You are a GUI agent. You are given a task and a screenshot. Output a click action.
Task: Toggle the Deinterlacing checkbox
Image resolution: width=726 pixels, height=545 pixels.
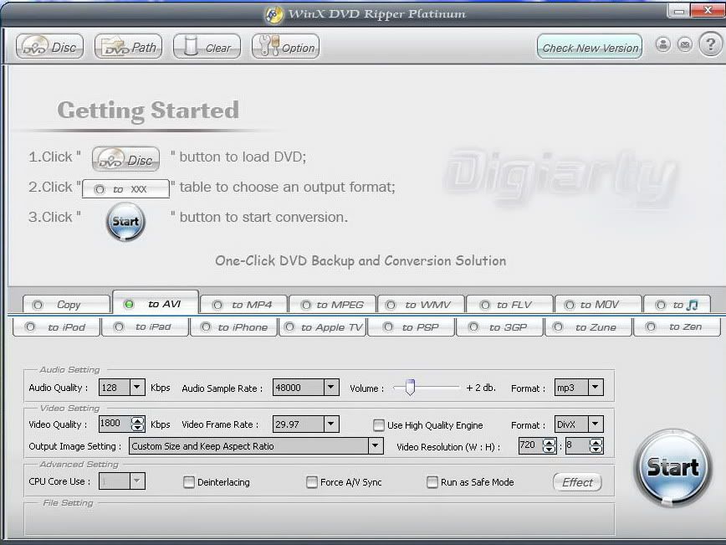189,482
